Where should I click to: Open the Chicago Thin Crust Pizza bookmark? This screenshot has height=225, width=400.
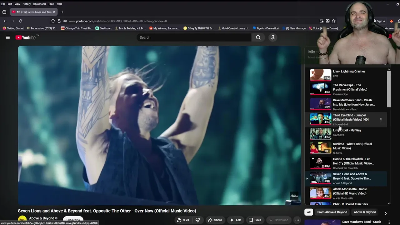tap(77, 28)
